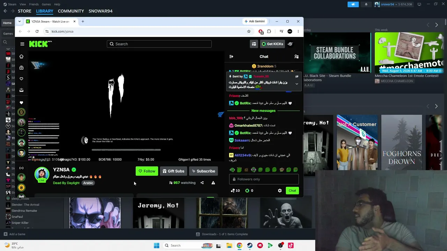447x251 pixels.
Task: Open Steam announcements megaphone button
Action: click(x=353, y=4)
